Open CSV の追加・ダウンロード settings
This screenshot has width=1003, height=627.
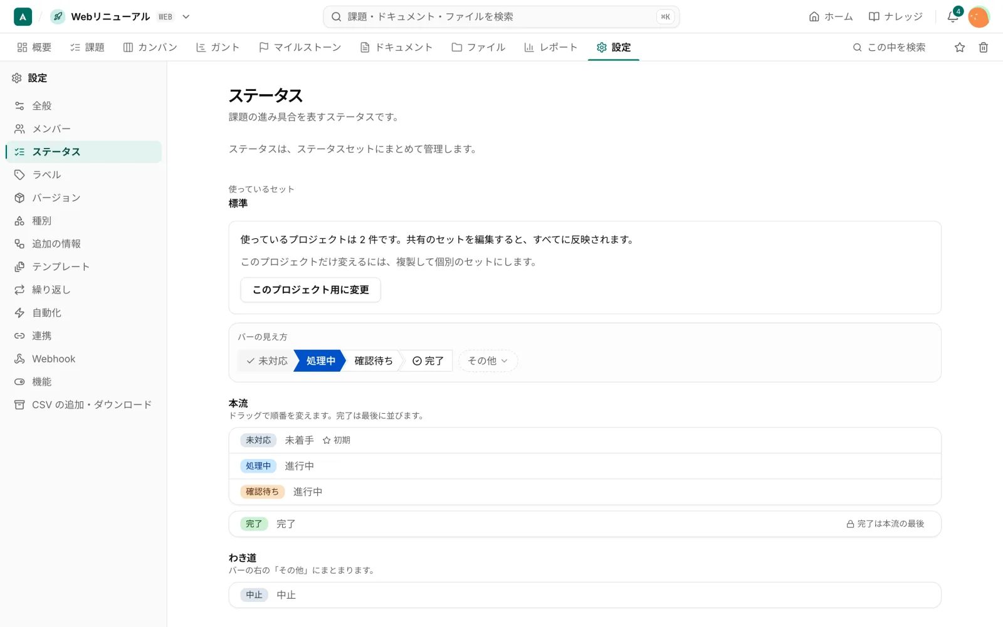coord(83,404)
